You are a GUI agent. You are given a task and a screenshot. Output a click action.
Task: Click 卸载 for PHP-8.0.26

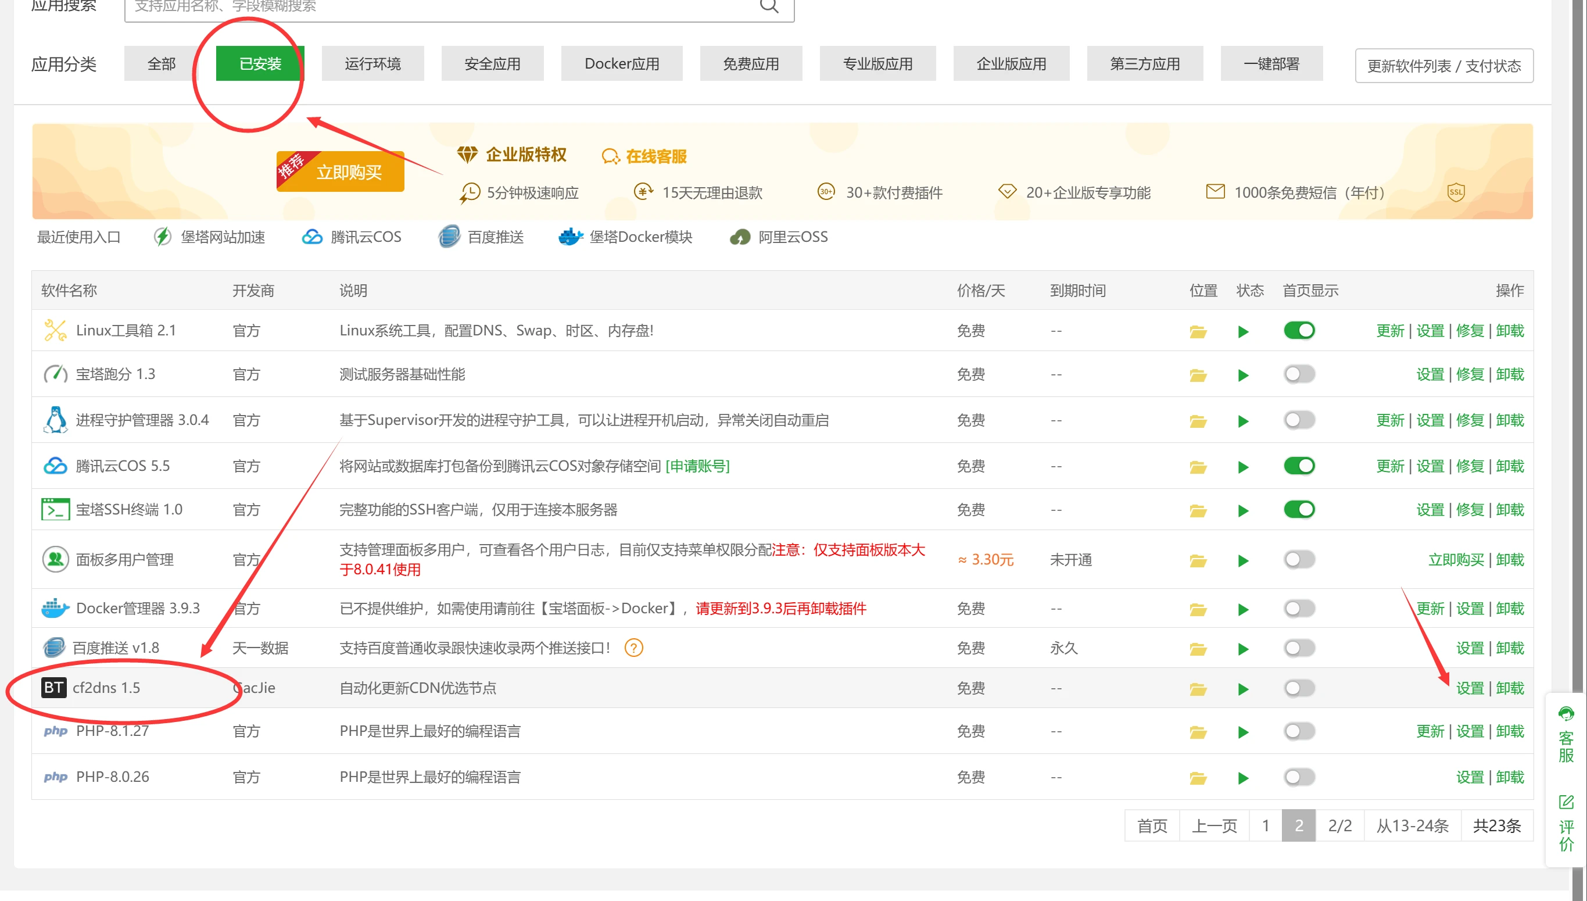click(1510, 777)
